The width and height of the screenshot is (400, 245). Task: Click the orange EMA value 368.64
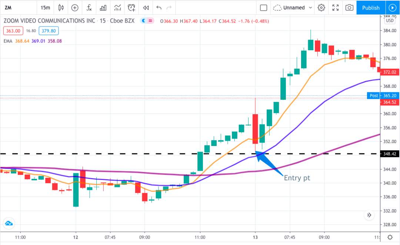(22, 41)
